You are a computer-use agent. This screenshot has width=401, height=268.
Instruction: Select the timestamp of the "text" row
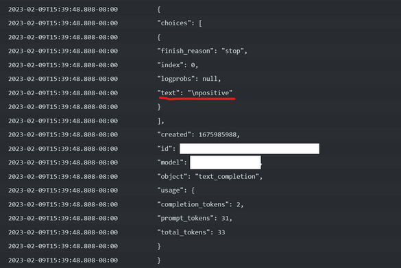click(x=63, y=93)
